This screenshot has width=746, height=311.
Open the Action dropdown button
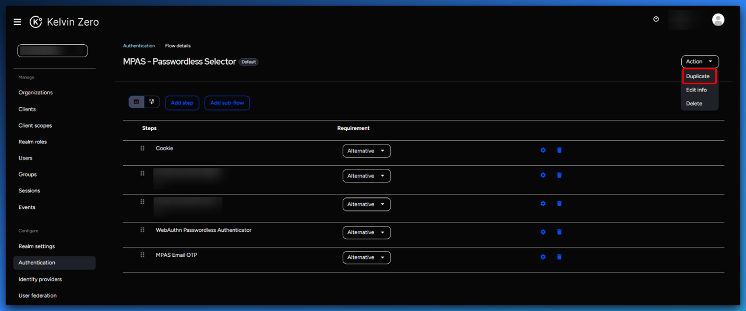click(700, 61)
